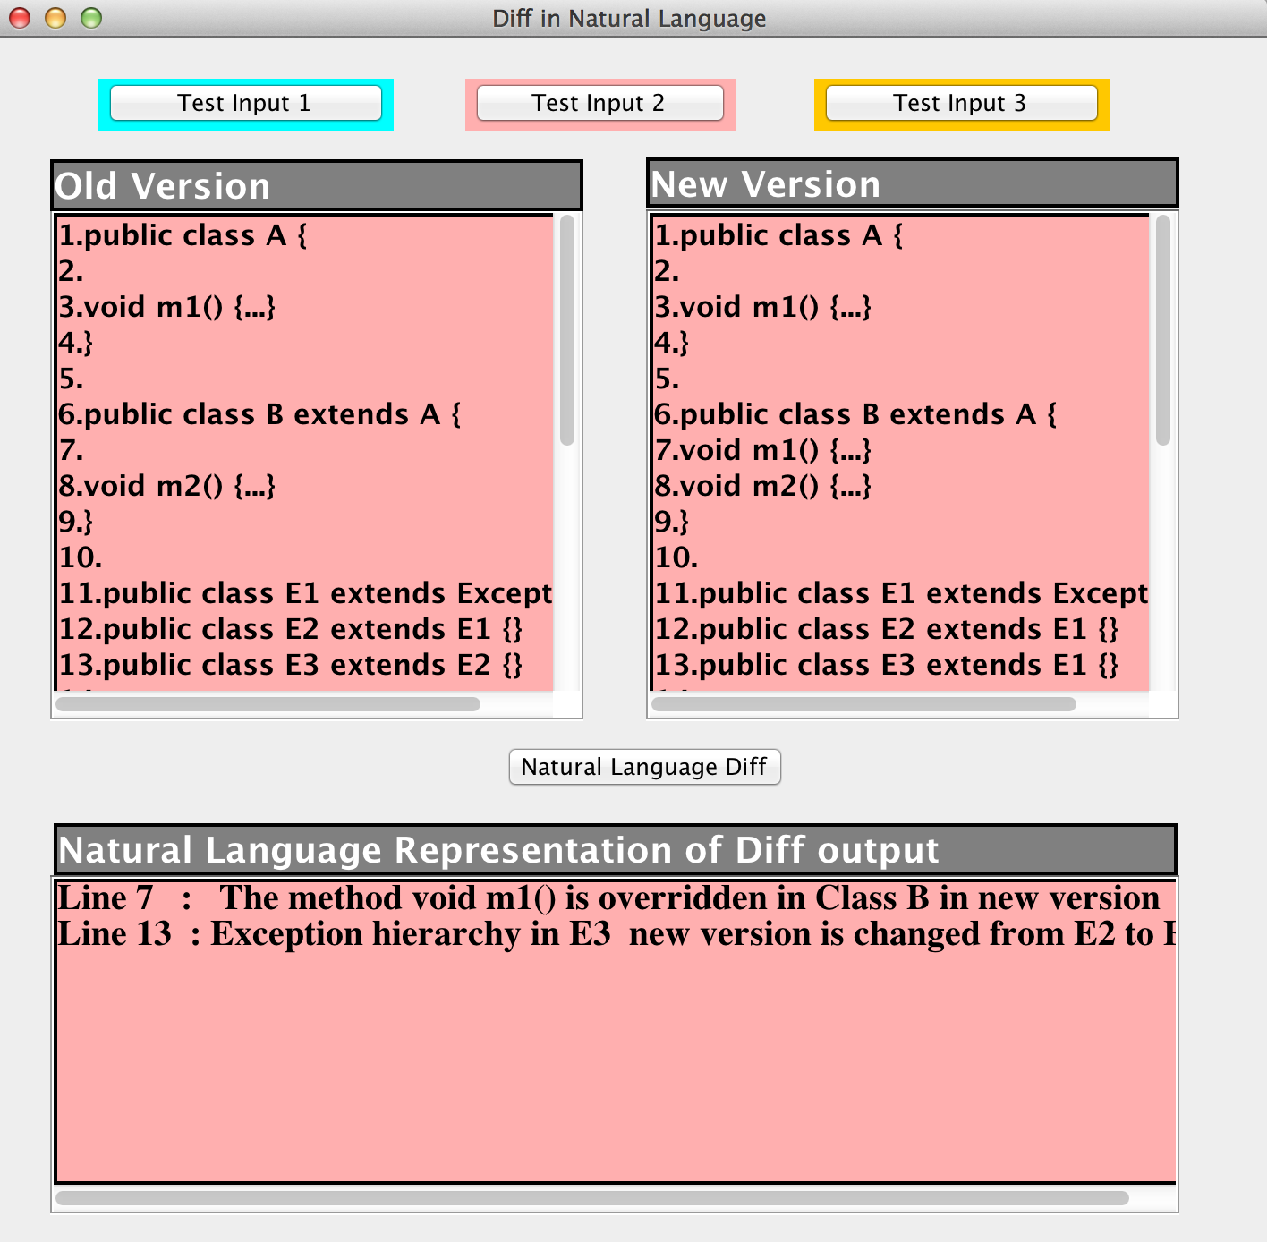Click the New Version horizontal scrollbar

pyautogui.click(x=863, y=704)
